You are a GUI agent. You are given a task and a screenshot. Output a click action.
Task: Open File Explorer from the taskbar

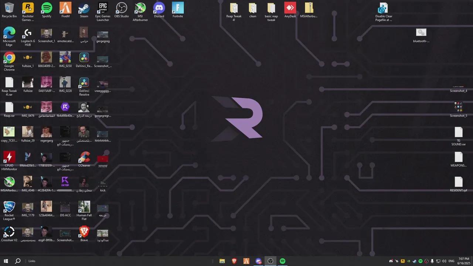pyautogui.click(x=222, y=261)
